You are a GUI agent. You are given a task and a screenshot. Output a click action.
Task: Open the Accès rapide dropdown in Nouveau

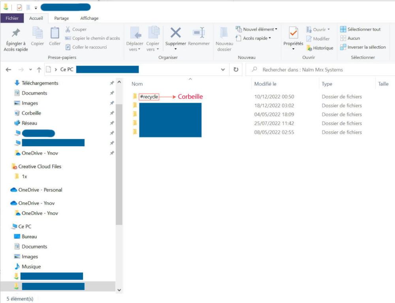pyautogui.click(x=256, y=38)
